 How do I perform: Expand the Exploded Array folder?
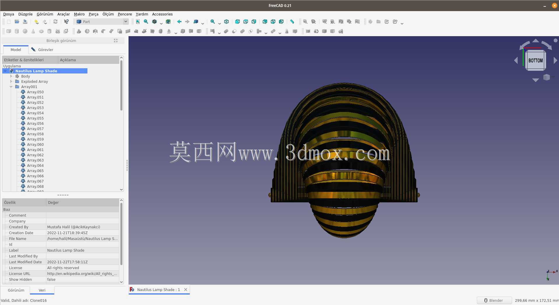(x=11, y=81)
